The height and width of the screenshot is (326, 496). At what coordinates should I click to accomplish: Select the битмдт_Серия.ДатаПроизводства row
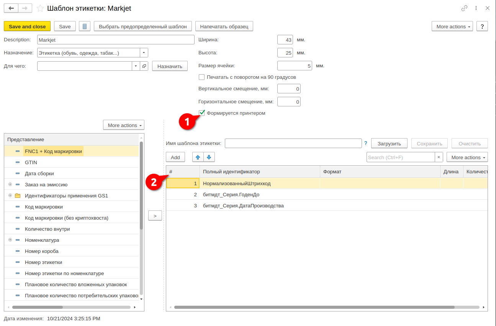(327, 205)
